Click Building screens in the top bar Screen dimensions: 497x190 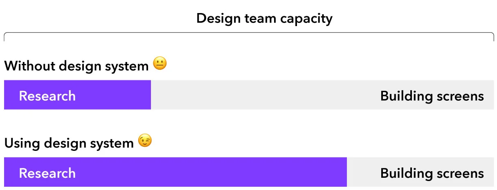click(432, 96)
